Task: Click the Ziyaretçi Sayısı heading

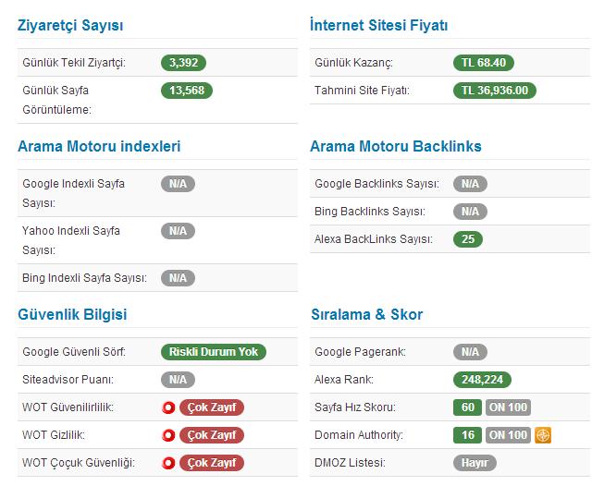Action: pos(70,26)
